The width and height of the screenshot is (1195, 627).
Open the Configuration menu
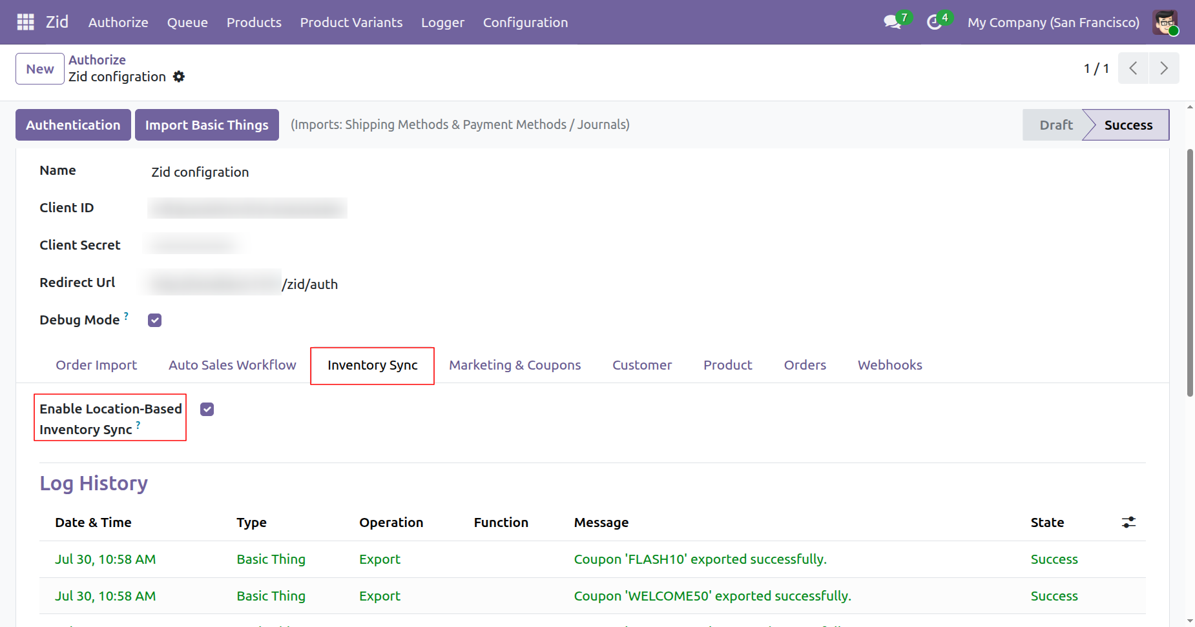(x=525, y=23)
